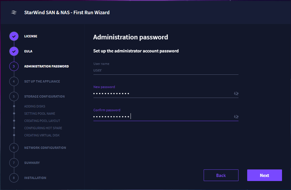Show the Confirm password characters
The height and width of the screenshot is (190, 291).
(236, 116)
